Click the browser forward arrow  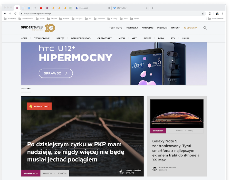pyautogui.click(x=10, y=14)
